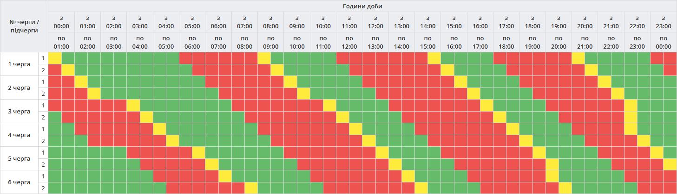Image resolution: width=677 pixels, height=194 pixels.
Task: Click yellow 03:00 cell in 3 черга subgroup 1
Action: pyautogui.click(x=133, y=106)
